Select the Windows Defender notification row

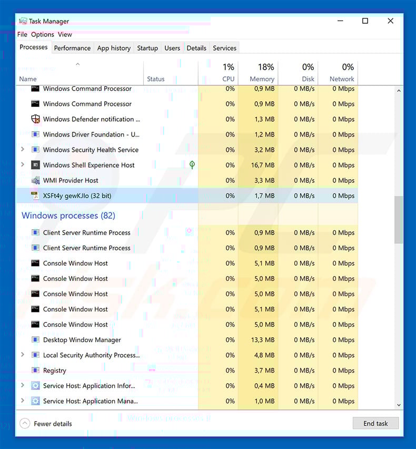point(187,119)
